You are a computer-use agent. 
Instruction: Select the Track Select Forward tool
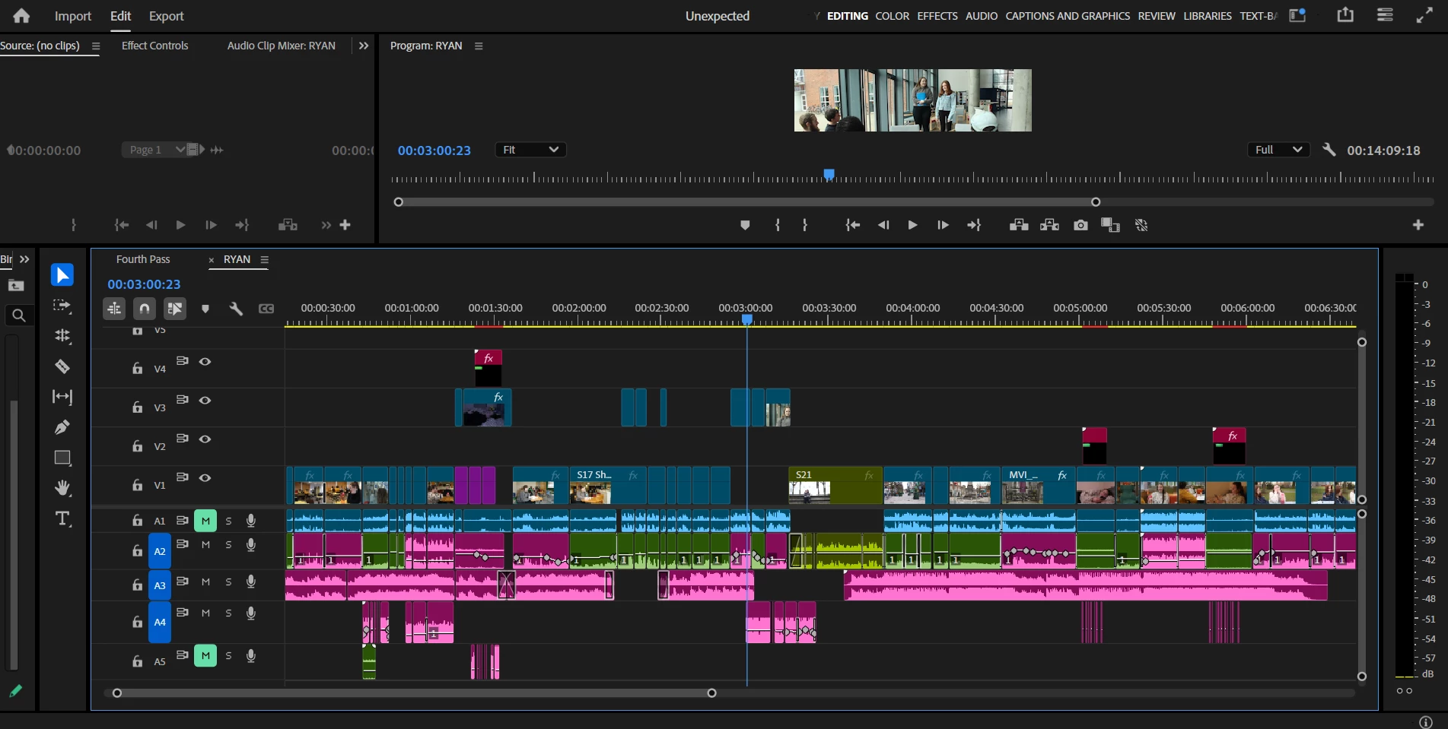tap(62, 306)
